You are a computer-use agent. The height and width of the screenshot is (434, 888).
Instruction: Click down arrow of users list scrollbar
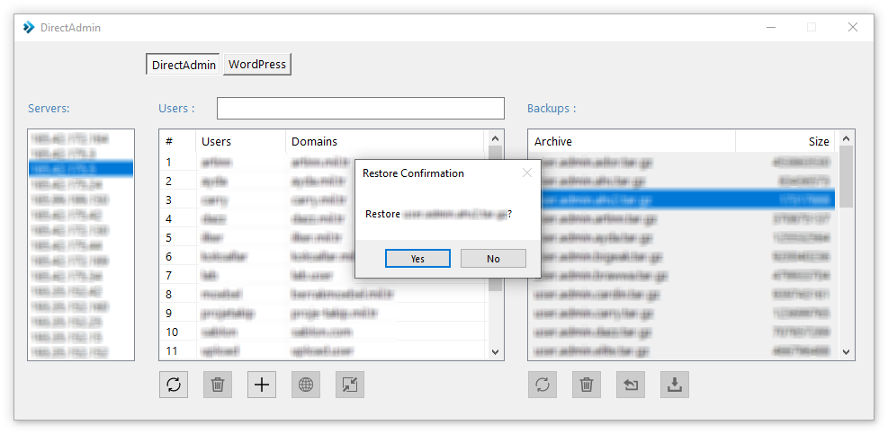[495, 352]
